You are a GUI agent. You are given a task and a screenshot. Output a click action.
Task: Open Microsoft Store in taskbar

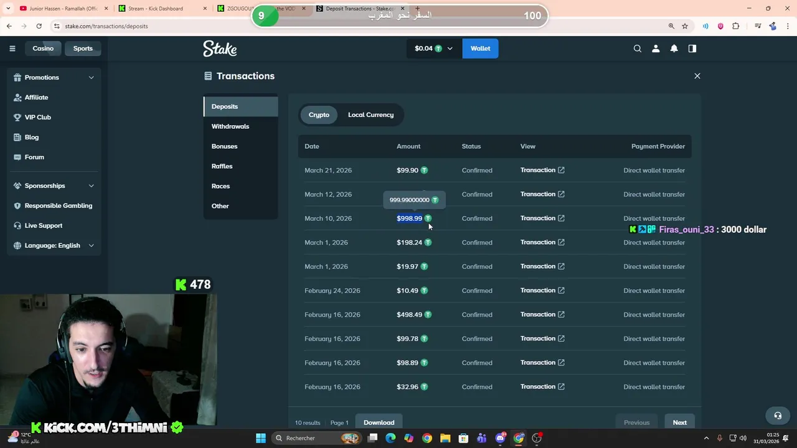(x=463, y=438)
